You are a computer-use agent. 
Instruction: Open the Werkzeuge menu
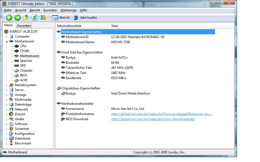pos(69,10)
